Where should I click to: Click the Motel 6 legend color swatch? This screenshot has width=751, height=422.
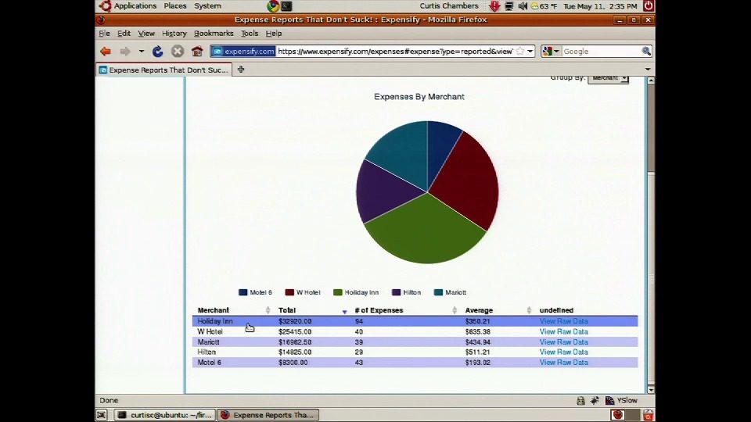point(243,292)
